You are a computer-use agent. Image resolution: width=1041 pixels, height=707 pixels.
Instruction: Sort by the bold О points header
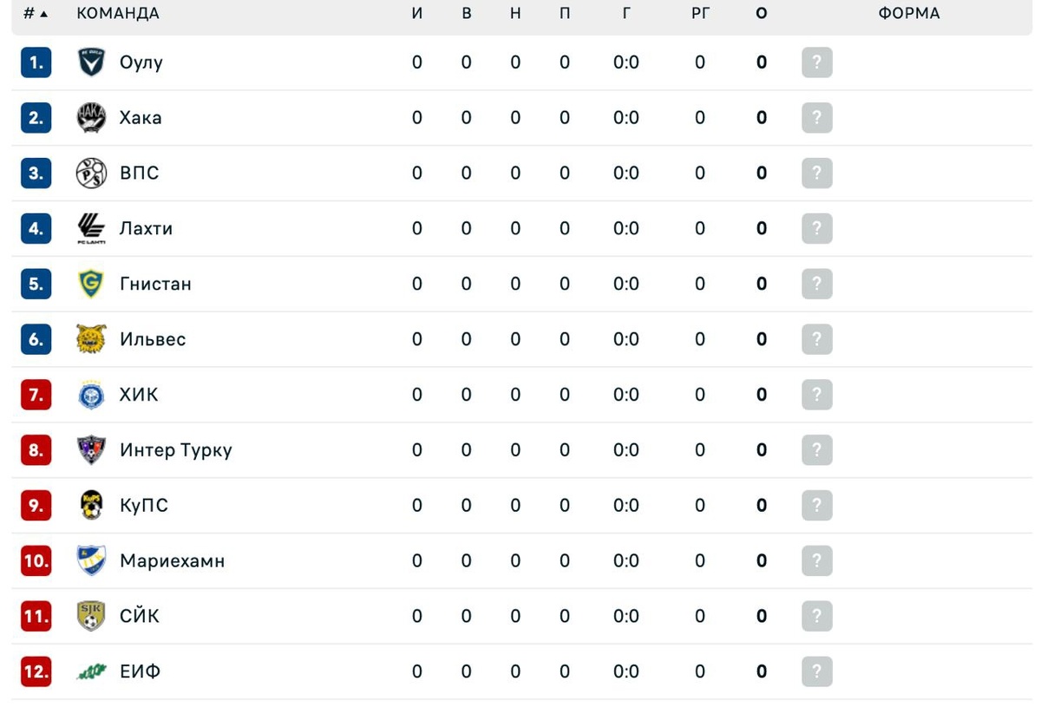tap(762, 14)
